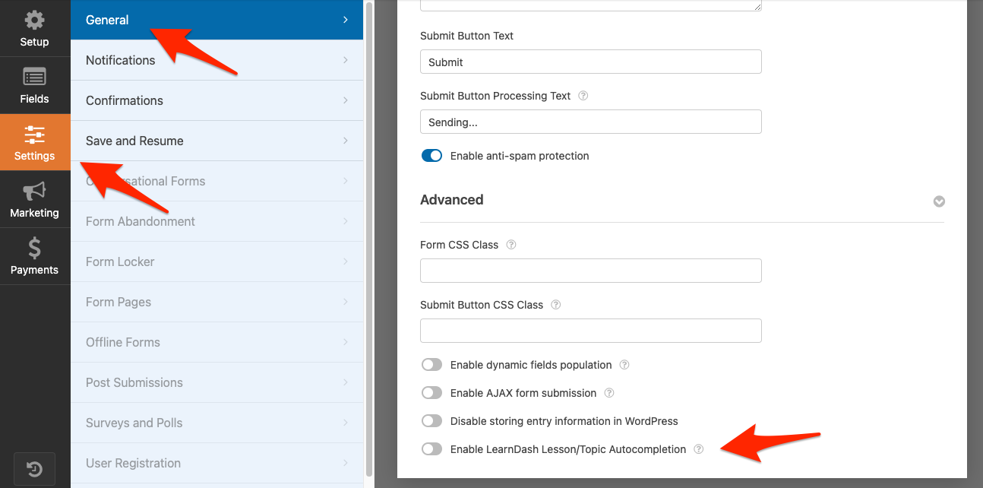The width and height of the screenshot is (983, 488).
Task: Select the Marketing megaphone icon
Action: click(34, 199)
